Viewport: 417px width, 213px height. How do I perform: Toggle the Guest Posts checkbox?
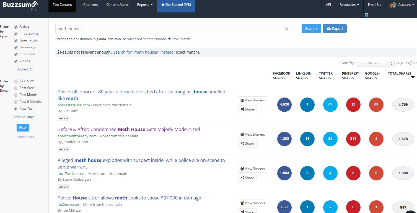[x=16, y=41]
